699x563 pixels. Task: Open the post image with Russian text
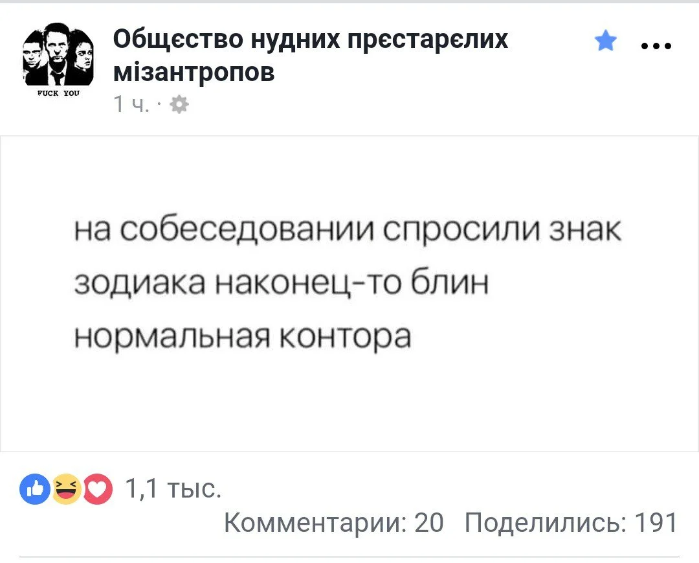(349, 293)
